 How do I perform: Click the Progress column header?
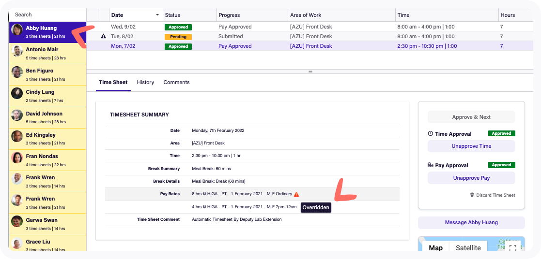coord(252,15)
